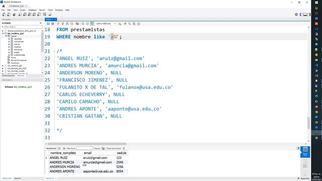Execute statement under cursor icon

[x=63, y=24]
